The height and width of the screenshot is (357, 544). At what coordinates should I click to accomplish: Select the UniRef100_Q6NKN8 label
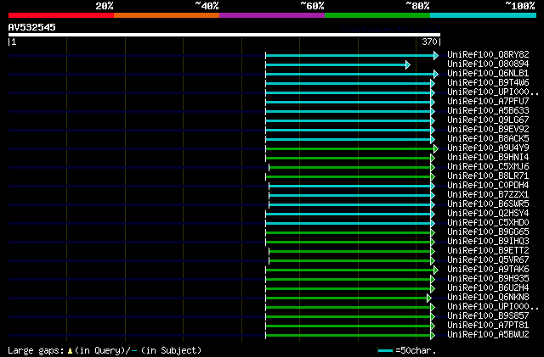coord(488,298)
